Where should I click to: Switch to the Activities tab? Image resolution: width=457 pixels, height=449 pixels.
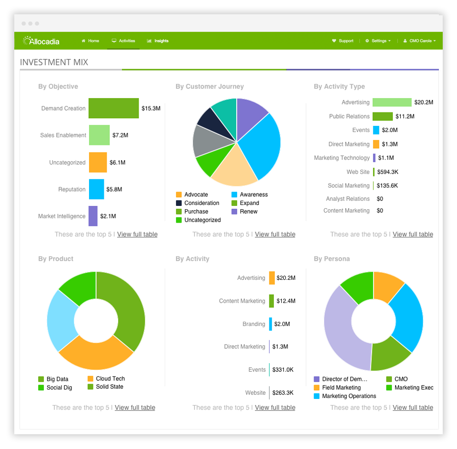click(x=123, y=41)
